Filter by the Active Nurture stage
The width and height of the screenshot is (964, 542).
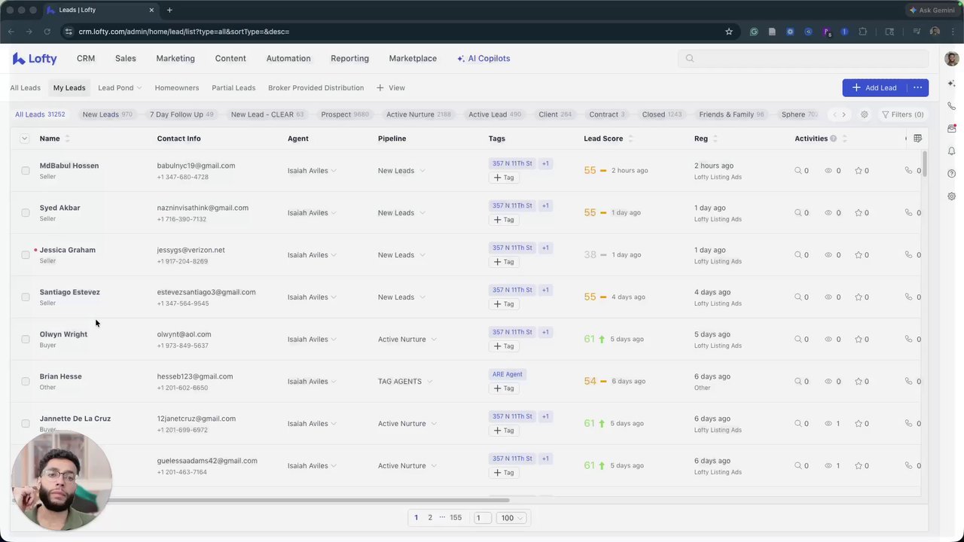[418, 114]
